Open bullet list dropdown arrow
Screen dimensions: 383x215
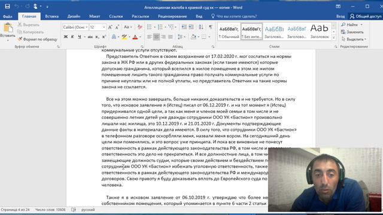point(154,27)
